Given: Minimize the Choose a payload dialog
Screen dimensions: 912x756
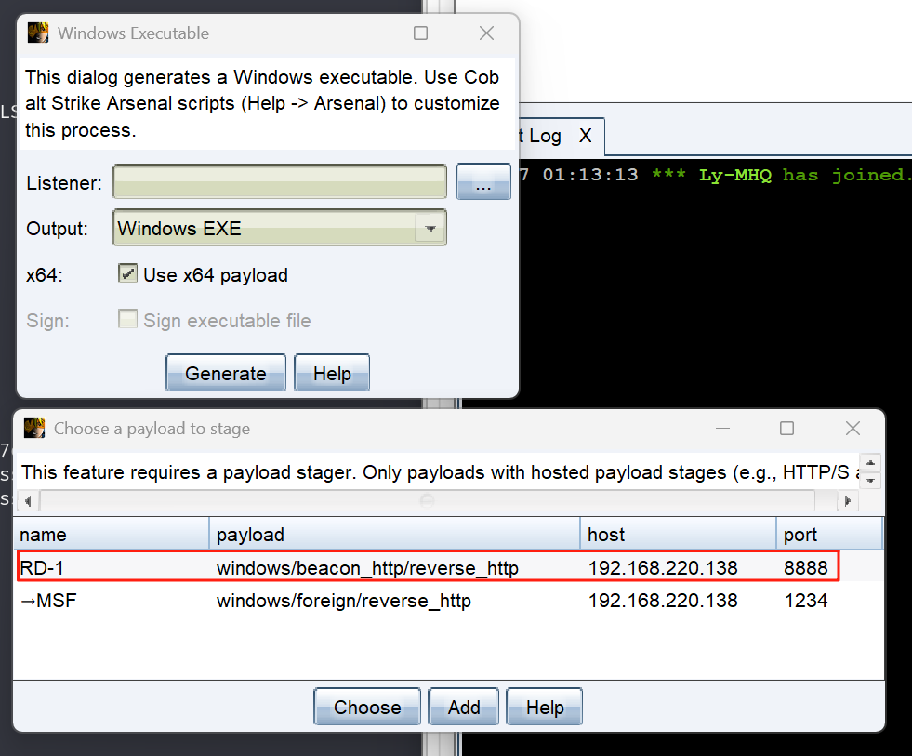Looking at the screenshot, I should [x=723, y=429].
